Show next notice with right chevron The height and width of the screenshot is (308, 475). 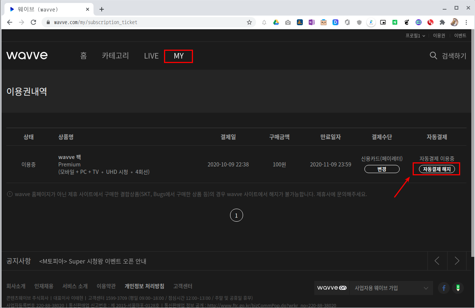(x=457, y=261)
